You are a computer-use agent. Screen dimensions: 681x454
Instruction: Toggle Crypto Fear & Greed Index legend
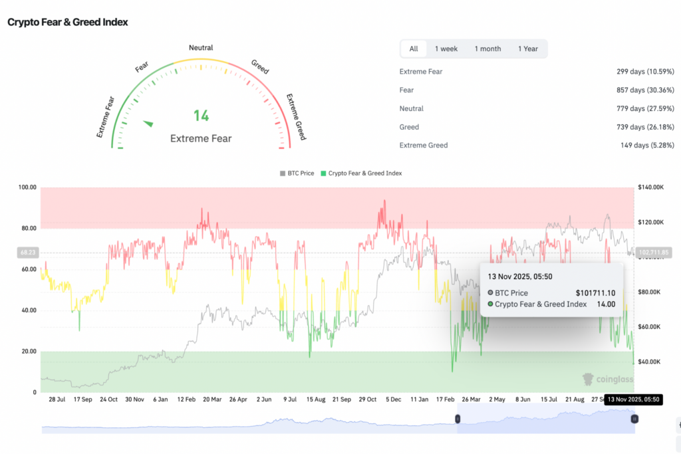coord(365,173)
